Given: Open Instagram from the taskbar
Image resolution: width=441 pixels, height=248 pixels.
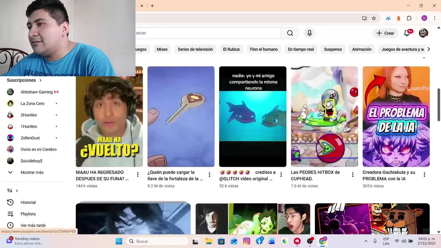Looking at the screenshot, I should pos(247,241).
